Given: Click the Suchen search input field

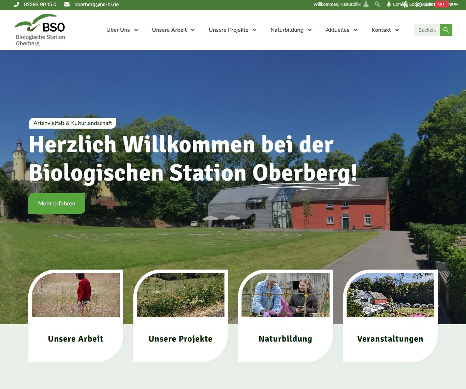Looking at the screenshot, I should [427, 30].
